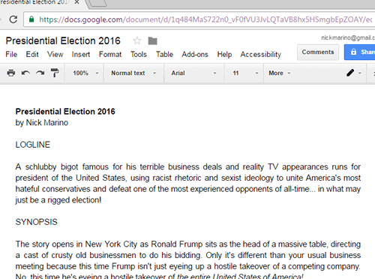Open the Normal text style dropdown
The width and height of the screenshot is (375, 279).
[x=133, y=73]
